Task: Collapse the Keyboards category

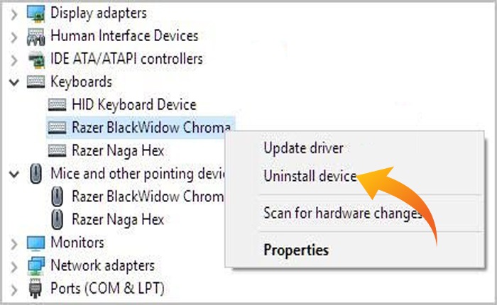Action: click(x=14, y=82)
